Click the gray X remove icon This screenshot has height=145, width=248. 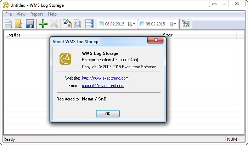point(54,24)
